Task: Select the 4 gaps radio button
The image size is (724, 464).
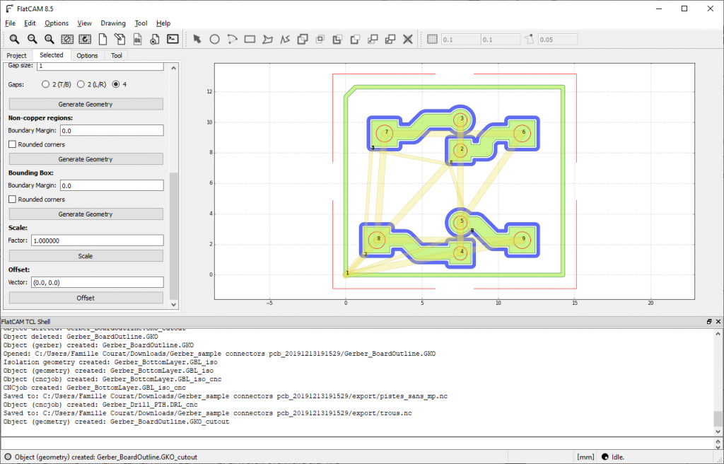Action: (x=116, y=85)
